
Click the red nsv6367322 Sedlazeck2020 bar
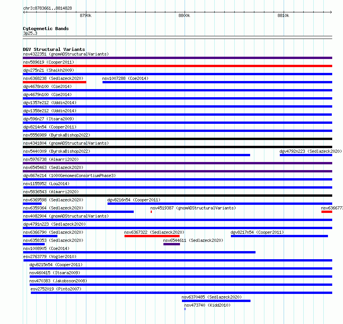(152, 236)
